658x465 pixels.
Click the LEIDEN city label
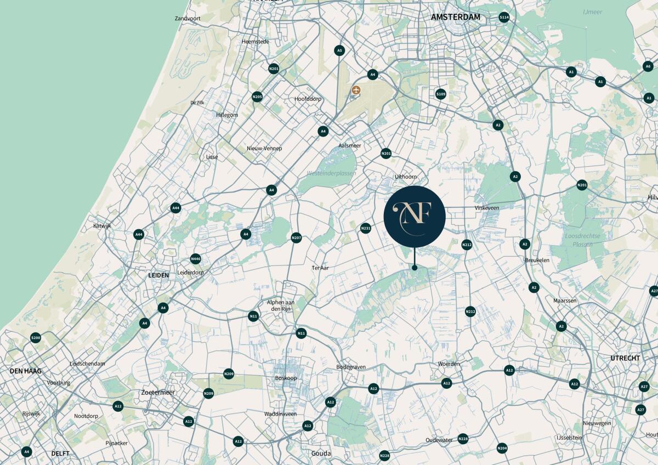[158, 275]
